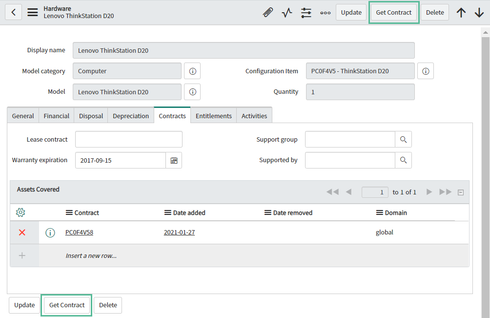The height and width of the screenshot is (318, 490).
Task: Add a row using the plus icon
Action: tap(22, 255)
